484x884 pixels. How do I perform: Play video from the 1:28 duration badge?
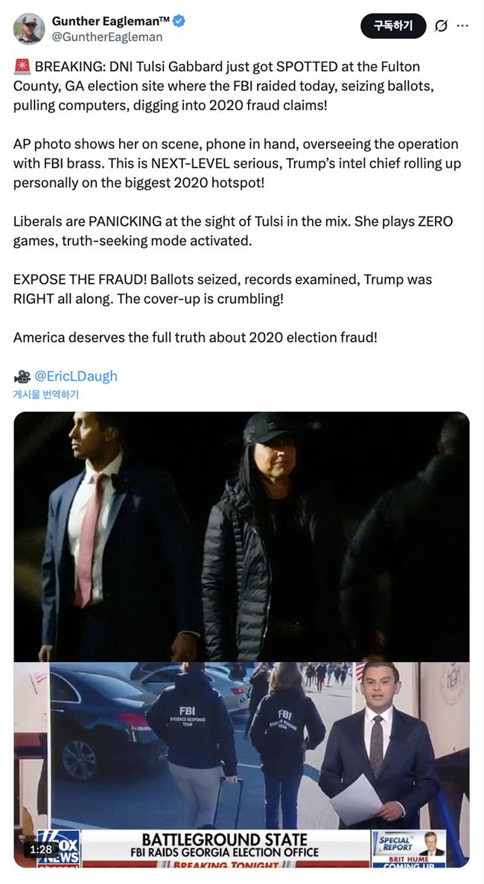pos(40,848)
